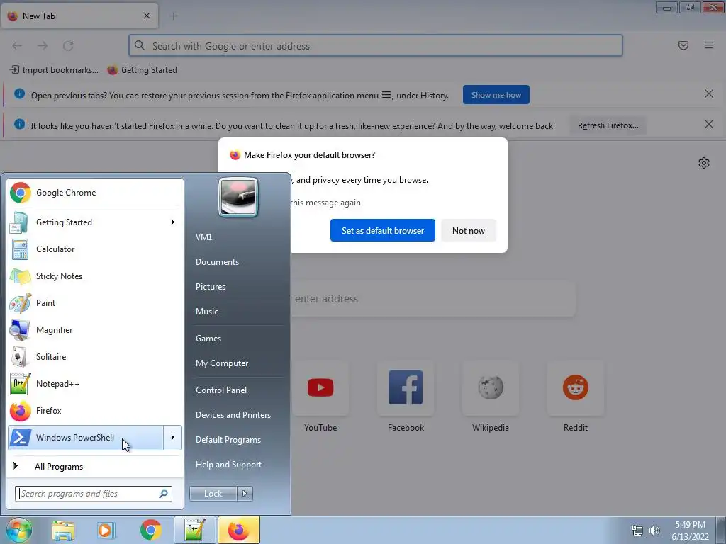Launch Firefox from the Start menu list

point(95,411)
